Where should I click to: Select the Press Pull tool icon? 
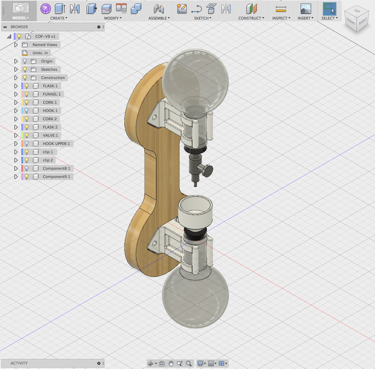(x=92, y=9)
